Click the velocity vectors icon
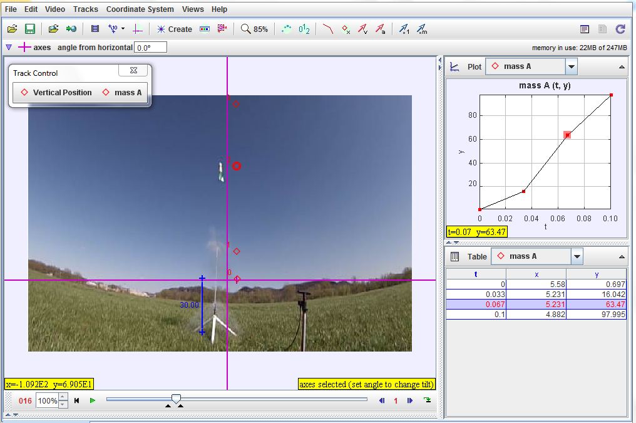Screen dimensions: 636x423 click(x=364, y=28)
